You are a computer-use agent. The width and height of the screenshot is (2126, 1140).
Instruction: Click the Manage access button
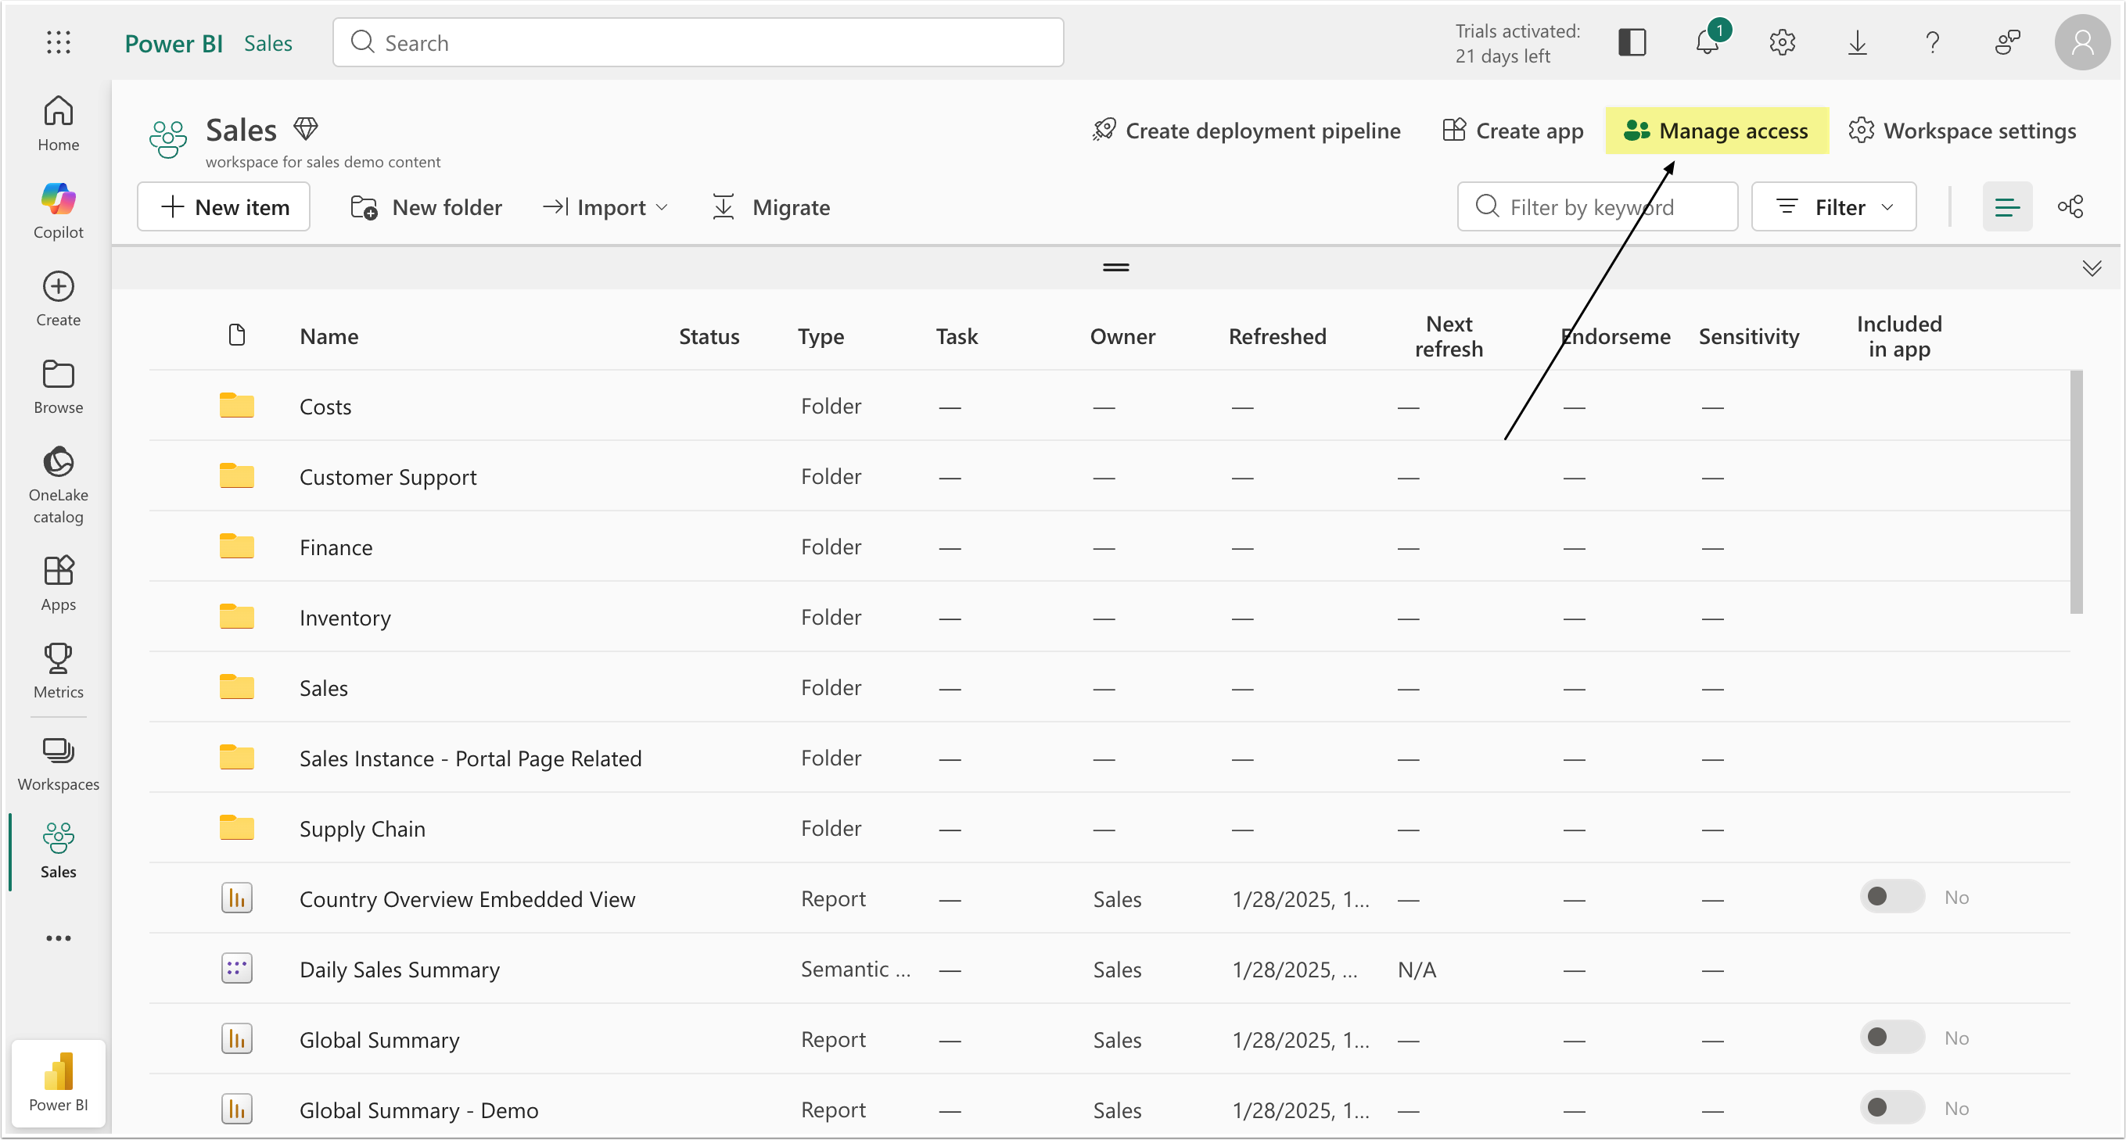click(x=1716, y=131)
